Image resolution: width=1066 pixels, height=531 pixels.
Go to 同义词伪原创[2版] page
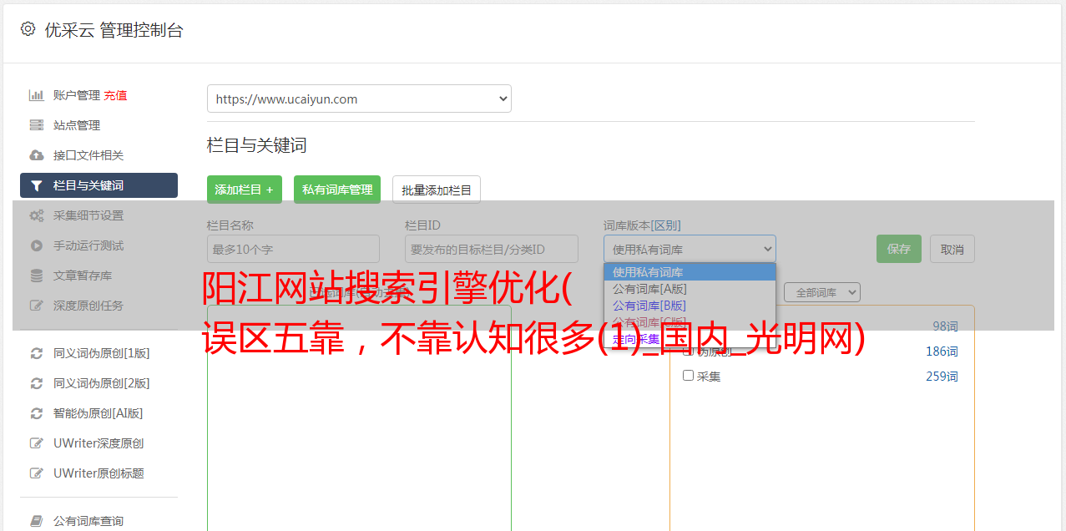click(101, 383)
